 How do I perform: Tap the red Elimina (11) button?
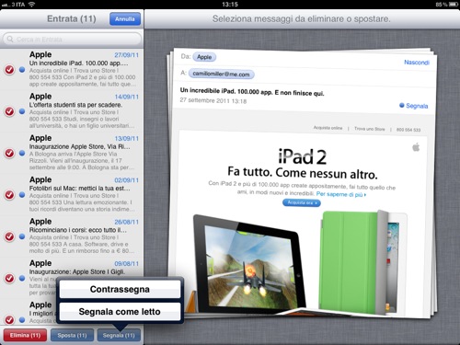25,335
